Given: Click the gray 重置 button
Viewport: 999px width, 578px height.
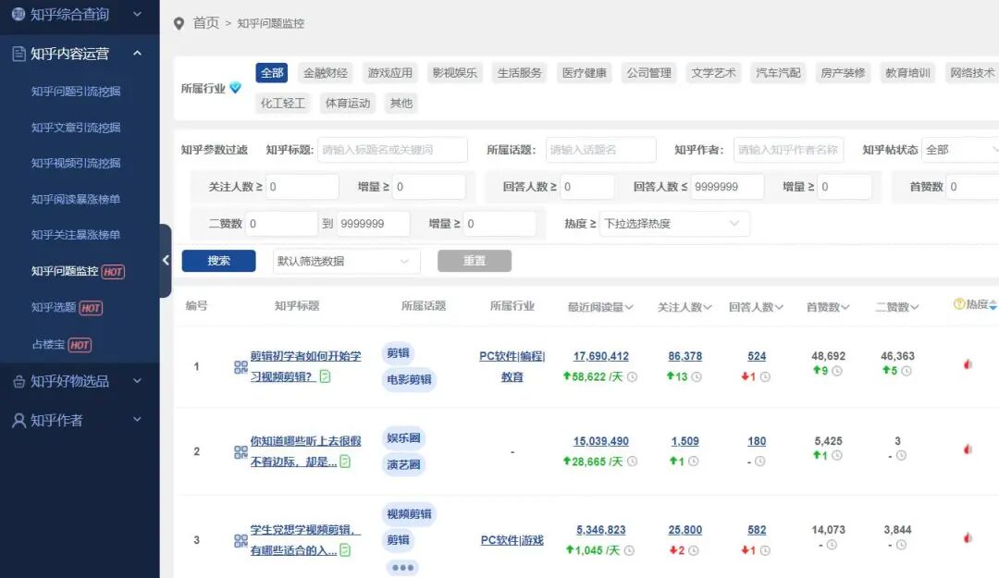Looking at the screenshot, I should coord(474,261).
